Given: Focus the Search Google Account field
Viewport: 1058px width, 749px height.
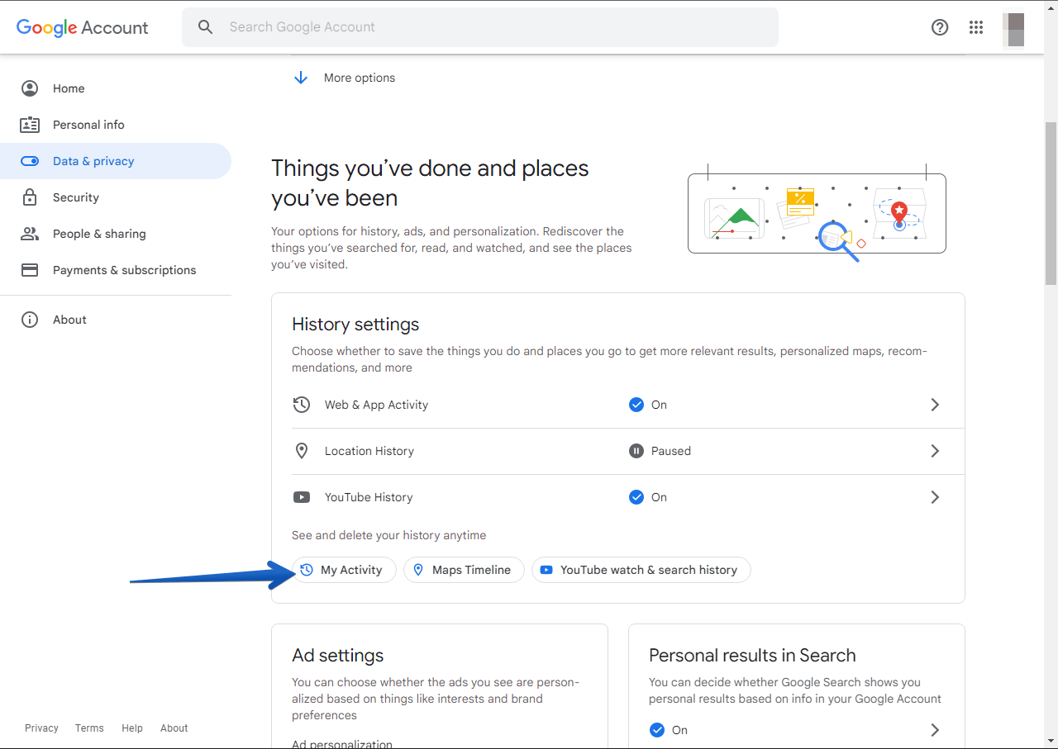Looking at the screenshot, I should pos(496,27).
